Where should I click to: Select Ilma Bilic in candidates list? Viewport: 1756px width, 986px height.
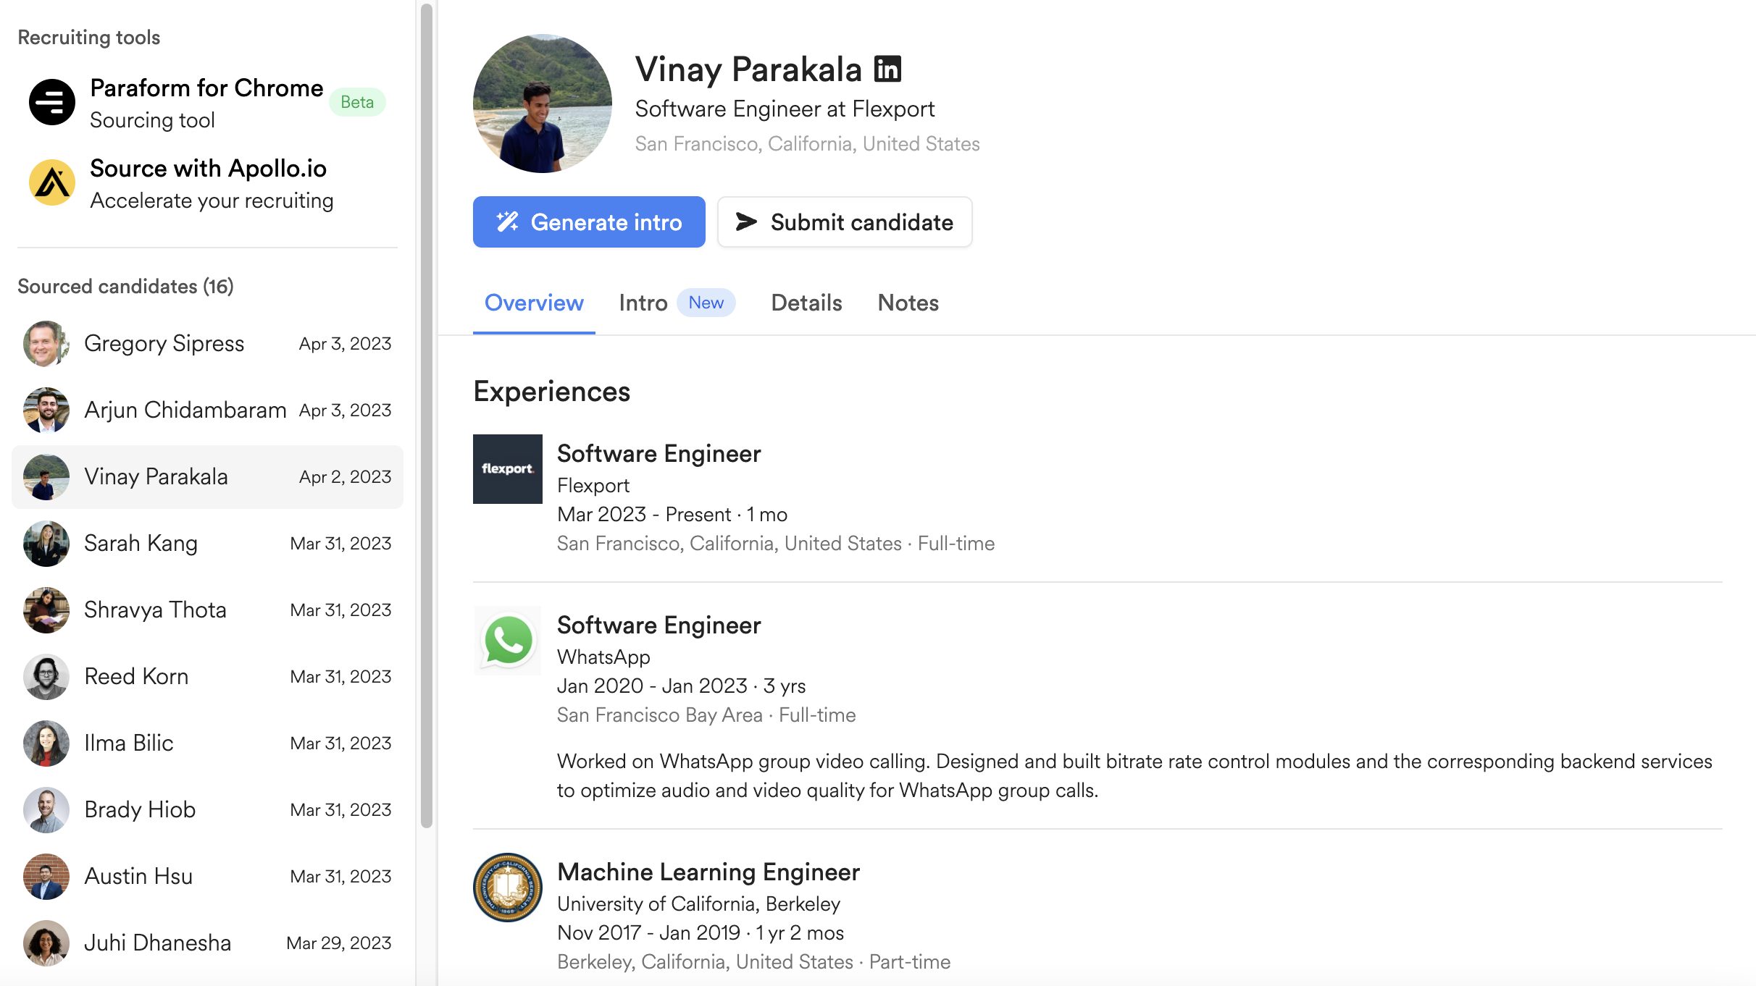207,743
